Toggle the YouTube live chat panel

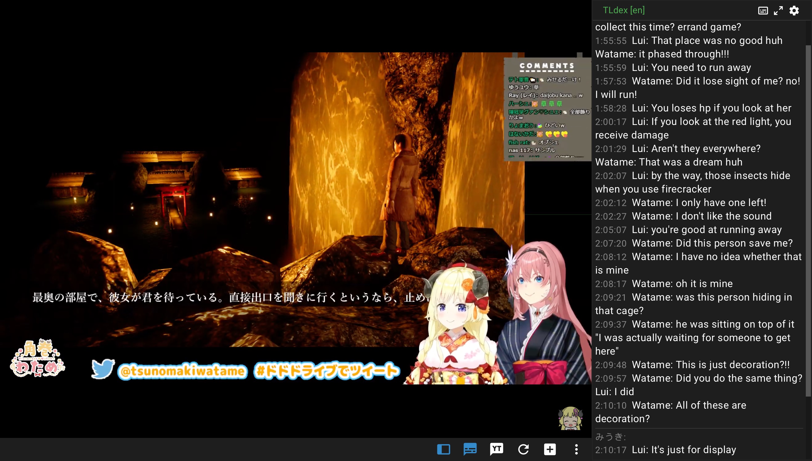click(497, 449)
